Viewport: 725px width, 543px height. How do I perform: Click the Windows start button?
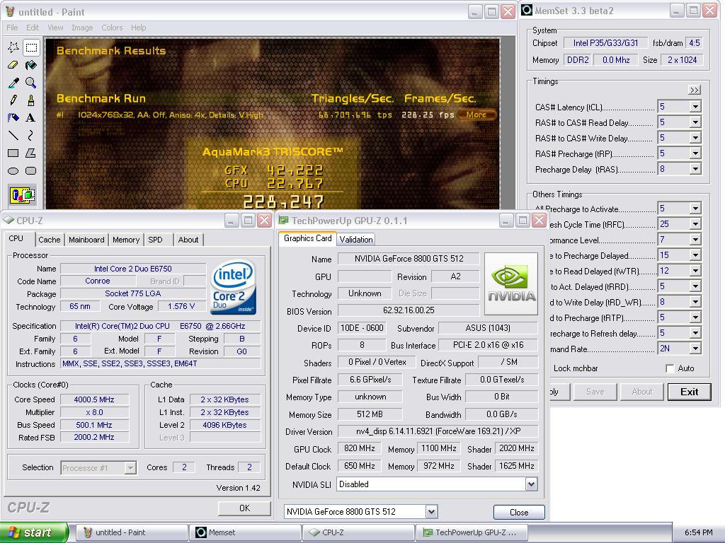coord(34,532)
